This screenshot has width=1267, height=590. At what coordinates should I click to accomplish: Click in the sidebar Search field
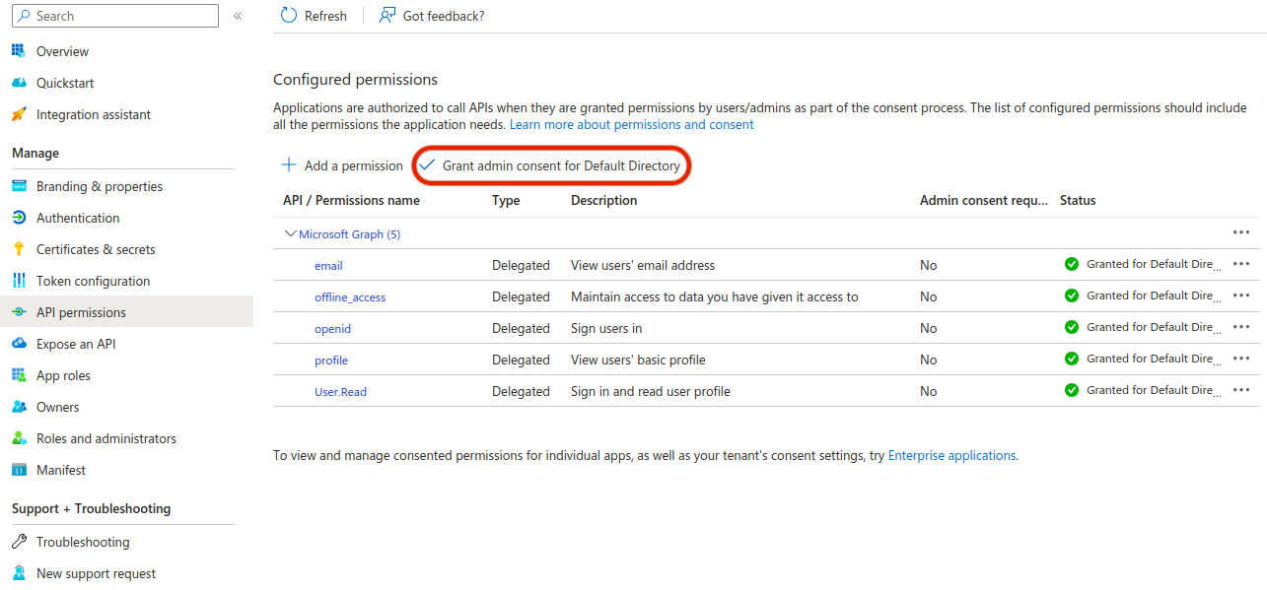click(115, 16)
